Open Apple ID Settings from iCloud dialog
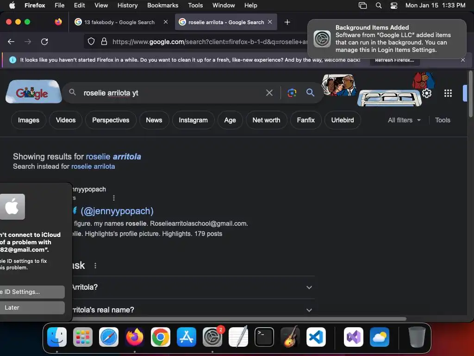 pos(32,292)
